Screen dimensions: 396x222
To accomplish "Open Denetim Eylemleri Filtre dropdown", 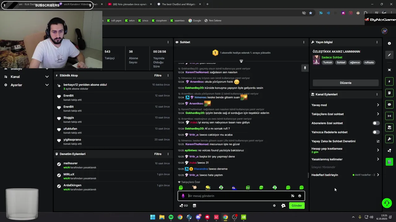I will (158, 154).
